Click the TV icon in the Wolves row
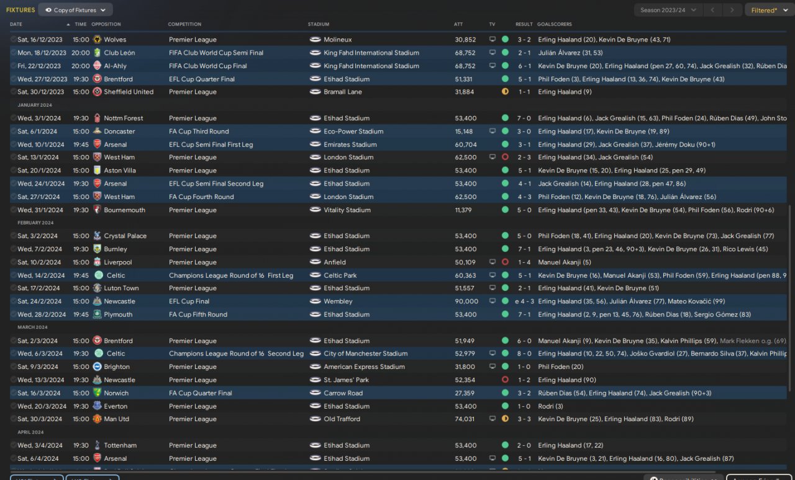The height and width of the screenshot is (480, 795). pyautogui.click(x=493, y=40)
